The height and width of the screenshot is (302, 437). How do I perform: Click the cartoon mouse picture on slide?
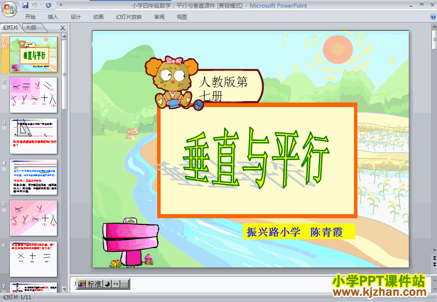[172, 82]
